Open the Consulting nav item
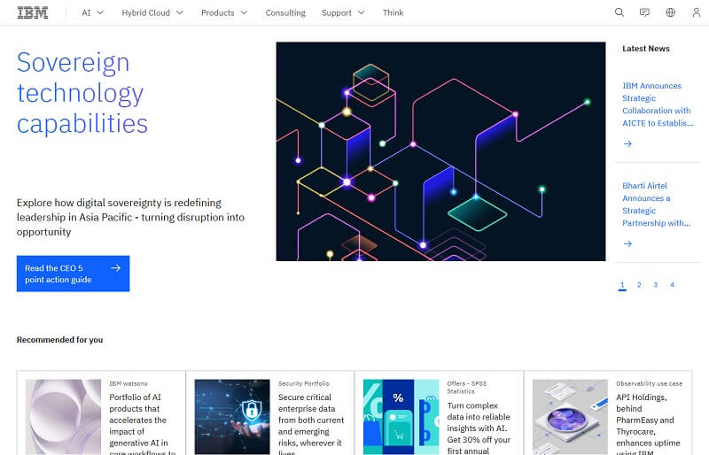 285,12
